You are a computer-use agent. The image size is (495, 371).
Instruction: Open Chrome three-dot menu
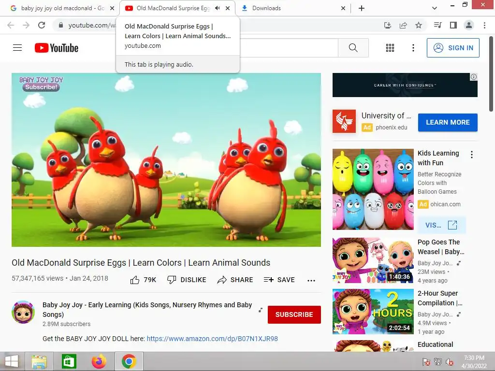click(484, 25)
